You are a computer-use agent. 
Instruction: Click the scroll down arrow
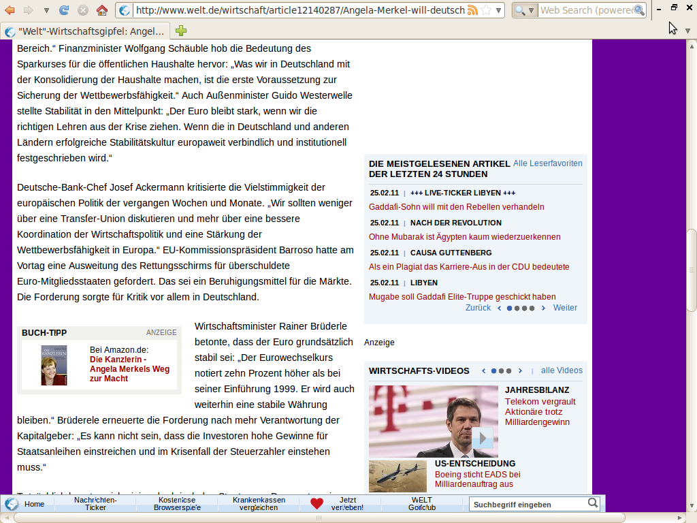pos(692,507)
